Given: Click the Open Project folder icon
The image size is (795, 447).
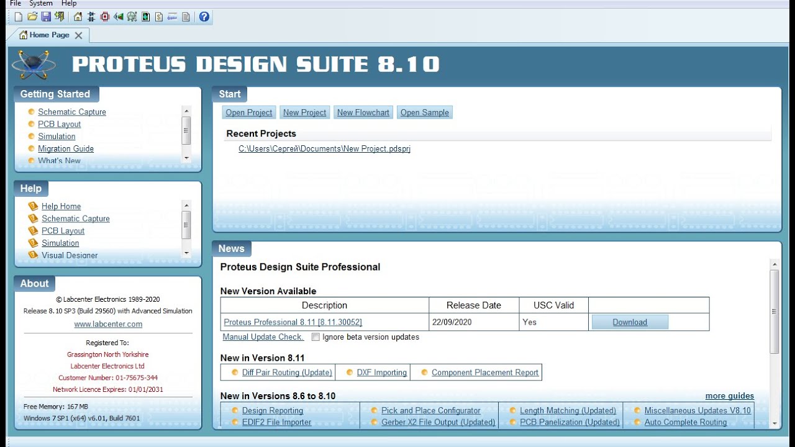Looking at the screenshot, I should pyautogui.click(x=32, y=17).
